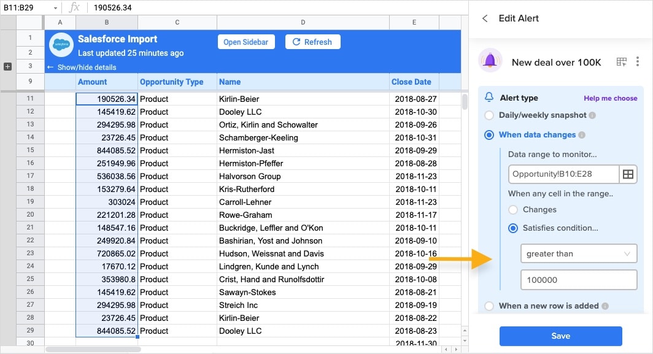
Task: Open the sheet table icon beside alert name
Action: tap(622, 62)
